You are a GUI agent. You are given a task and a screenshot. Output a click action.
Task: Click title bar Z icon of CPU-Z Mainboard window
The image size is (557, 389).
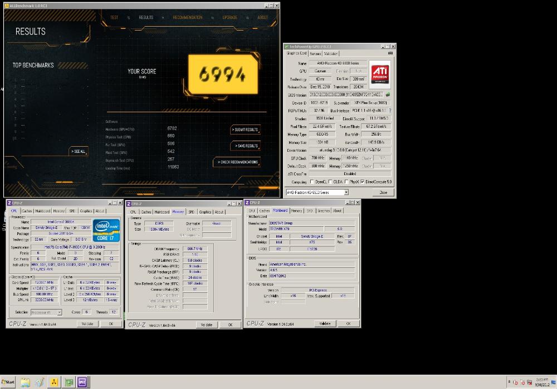tap(247, 203)
